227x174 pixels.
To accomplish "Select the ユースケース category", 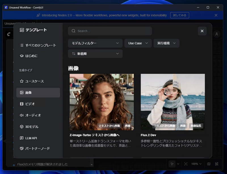I will coord(33,81).
